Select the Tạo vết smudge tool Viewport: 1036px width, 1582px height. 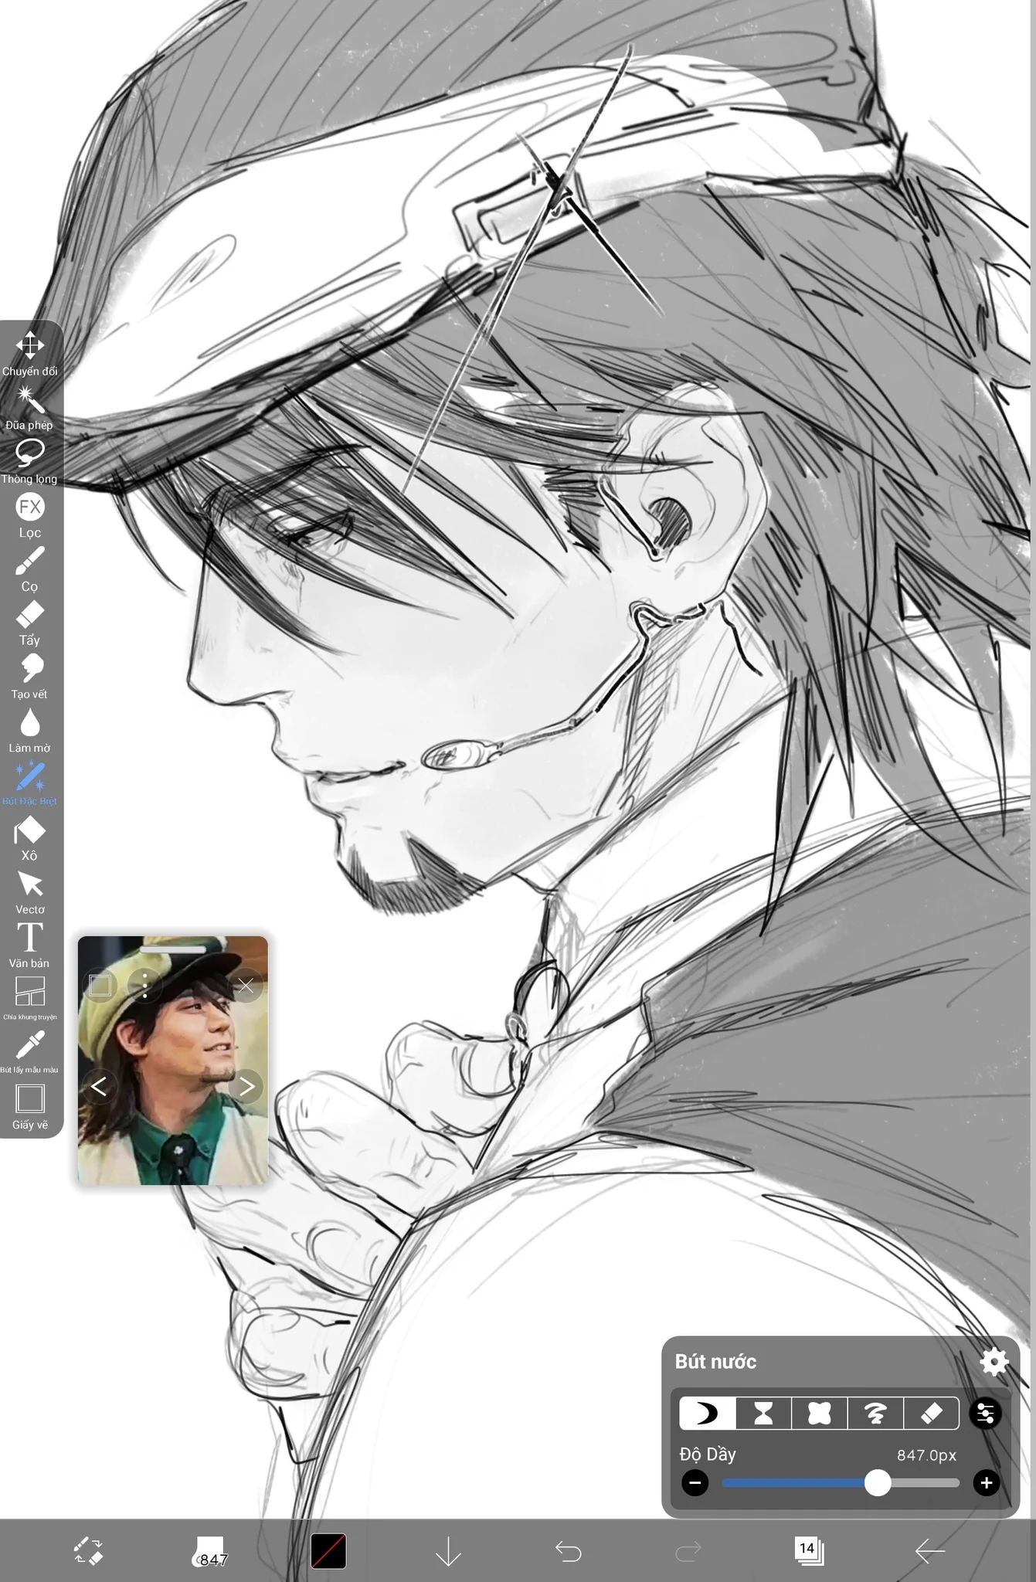pyautogui.click(x=29, y=677)
